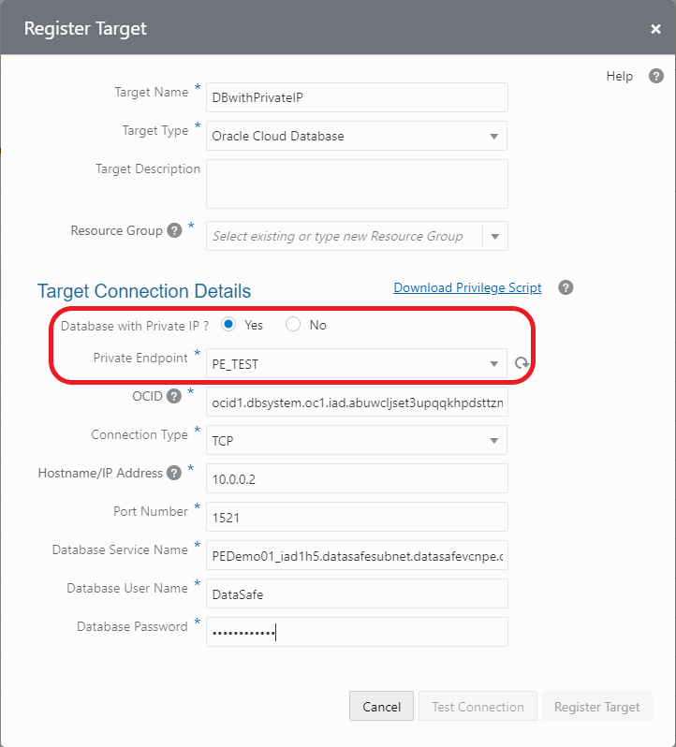Click the Hostname/IP Address help icon
This screenshot has width=676, height=747.
(174, 473)
